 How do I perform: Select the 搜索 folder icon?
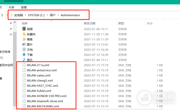pyautogui.click(x=24, y=39)
